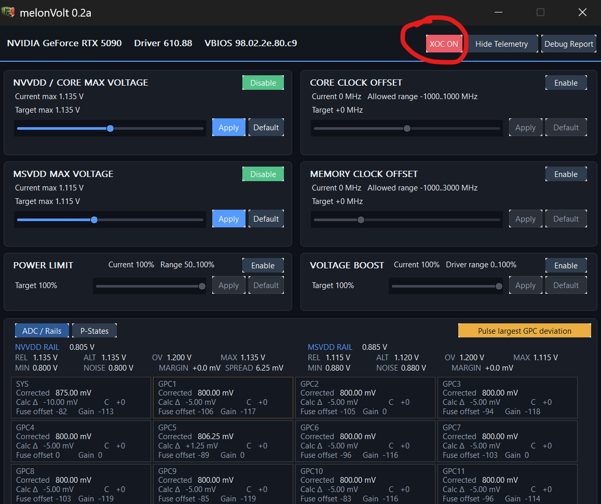Viewport: 601px width, 504px height.
Task: Click the Power Limit slider handle
Action: point(202,287)
